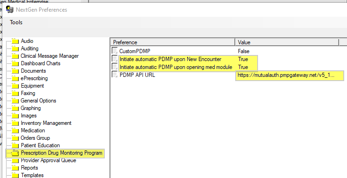Select the Auditing folder icon
The height and width of the screenshot is (178, 347).
coord(15,48)
